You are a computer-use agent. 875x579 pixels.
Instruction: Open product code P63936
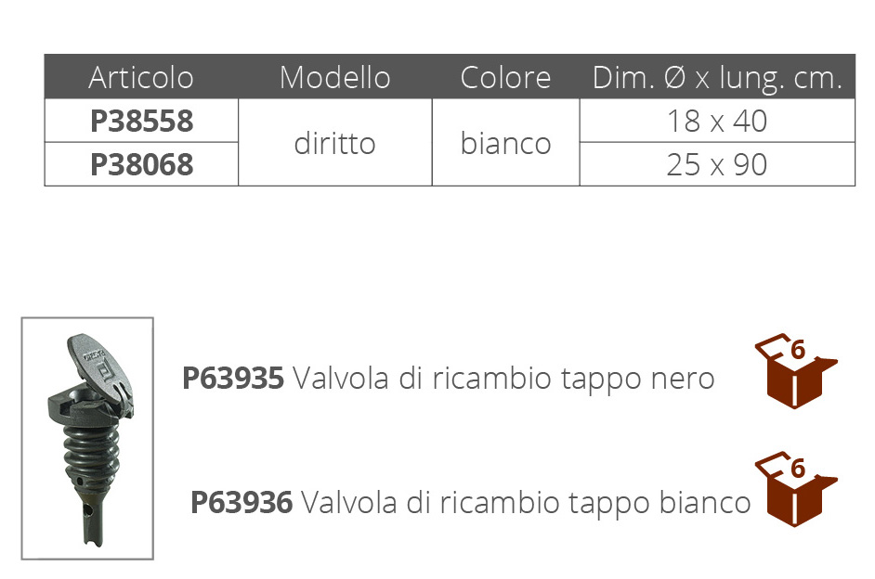click(x=242, y=502)
